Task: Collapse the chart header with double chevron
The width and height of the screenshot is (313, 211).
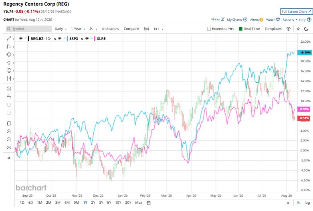Action: 298,29
